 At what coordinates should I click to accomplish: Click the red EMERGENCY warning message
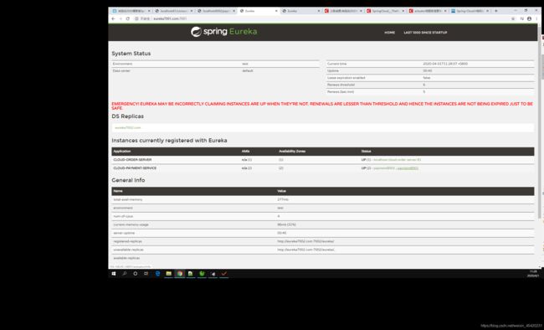point(322,106)
